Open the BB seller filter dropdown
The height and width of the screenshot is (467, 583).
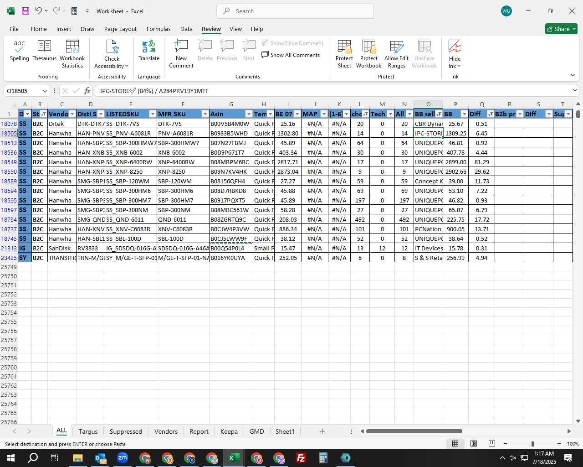coord(439,114)
